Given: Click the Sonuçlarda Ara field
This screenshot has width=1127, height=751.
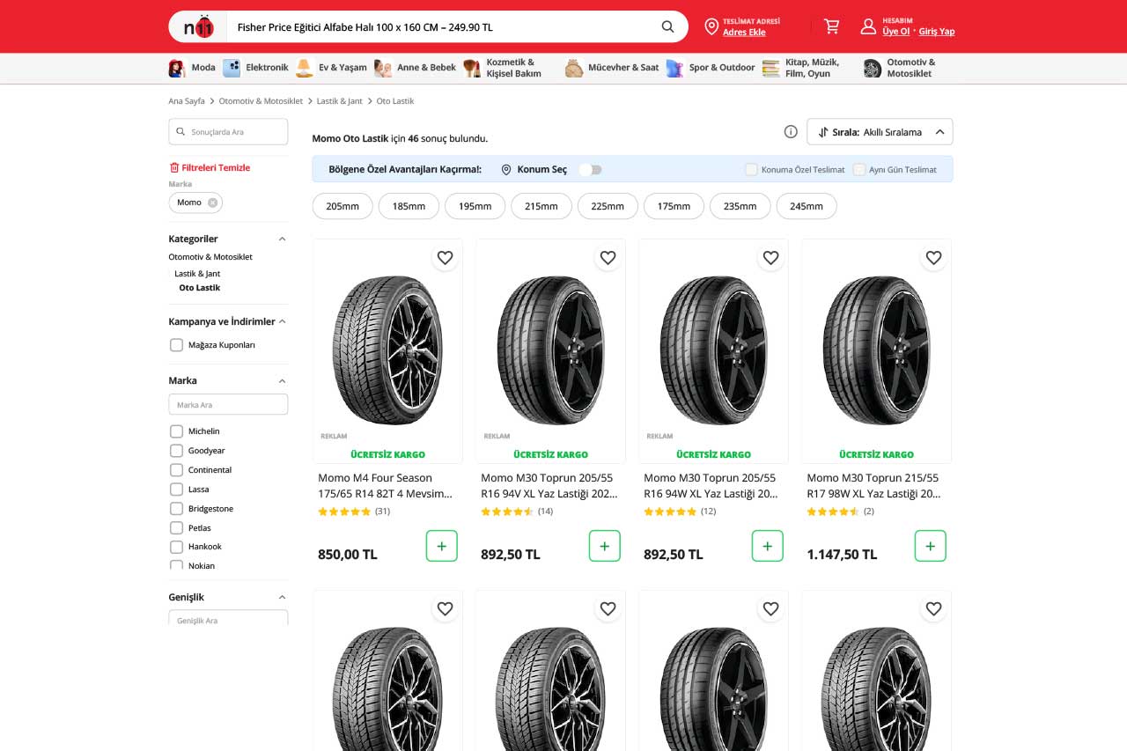Looking at the screenshot, I should pyautogui.click(x=228, y=132).
